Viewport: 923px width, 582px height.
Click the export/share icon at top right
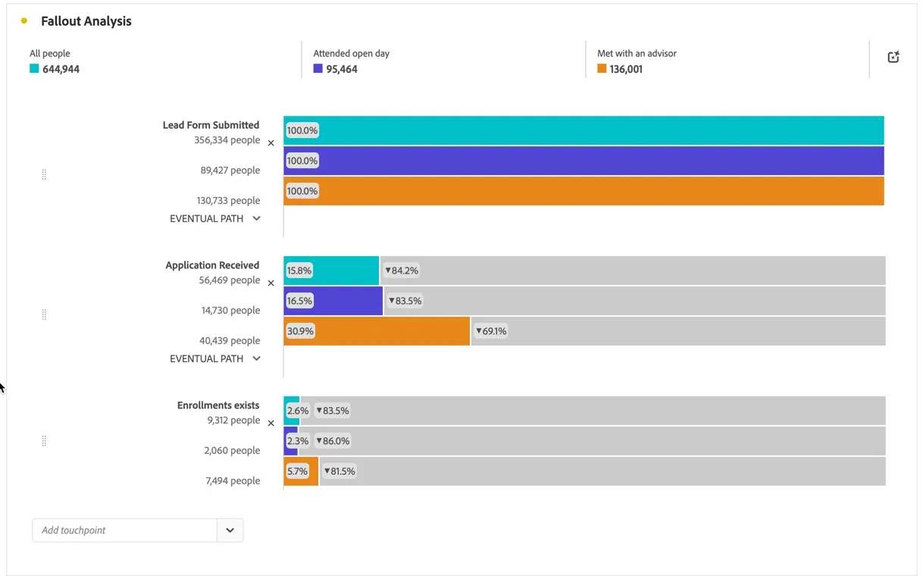[893, 57]
